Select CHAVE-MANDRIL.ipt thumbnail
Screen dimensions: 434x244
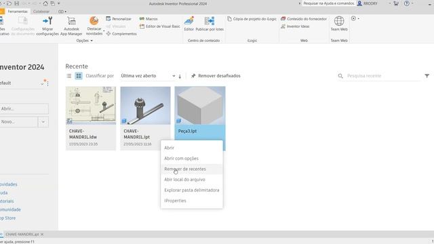pos(145,106)
